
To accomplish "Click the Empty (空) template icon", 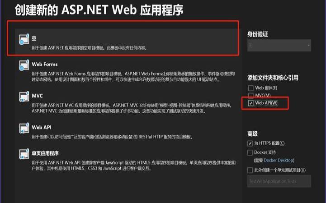I will [24, 39].
